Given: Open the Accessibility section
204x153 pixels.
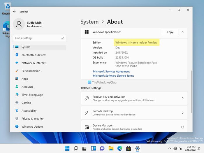Looking at the screenshot, I should point(29,111).
